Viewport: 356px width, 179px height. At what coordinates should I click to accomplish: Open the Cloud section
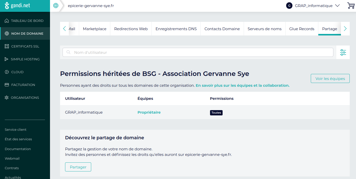click(17, 72)
